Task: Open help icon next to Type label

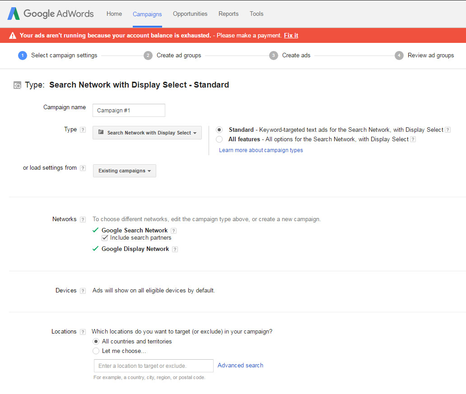Action: [x=83, y=130]
